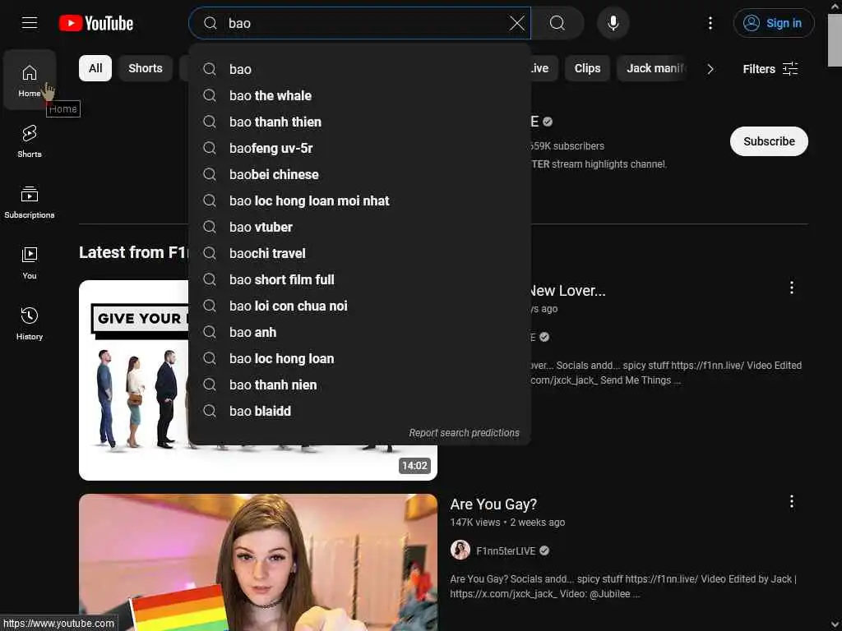Open Subscriptions in the sidebar
Image resolution: width=842 pixels, height=631 pixels.
pos(30,202)
